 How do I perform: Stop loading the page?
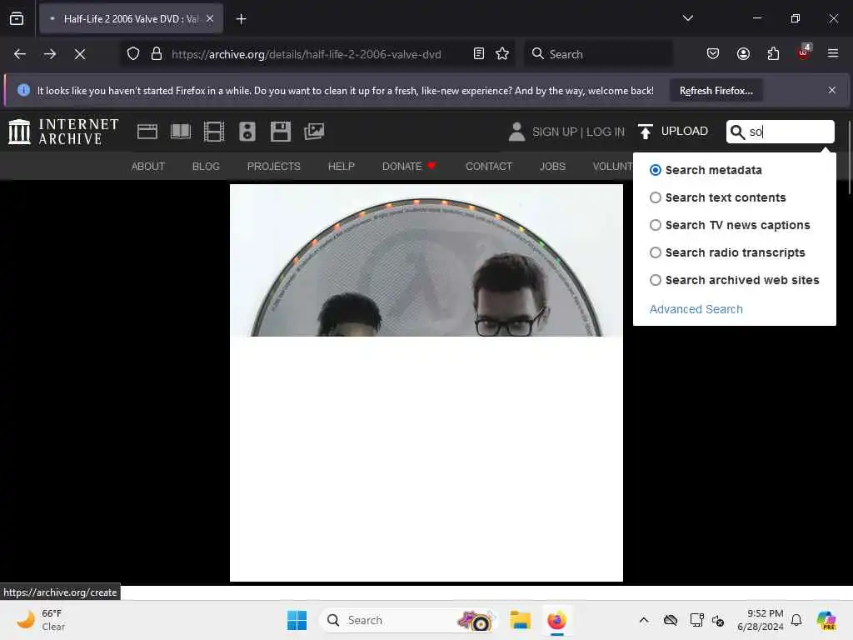click(x=79, y=54)
